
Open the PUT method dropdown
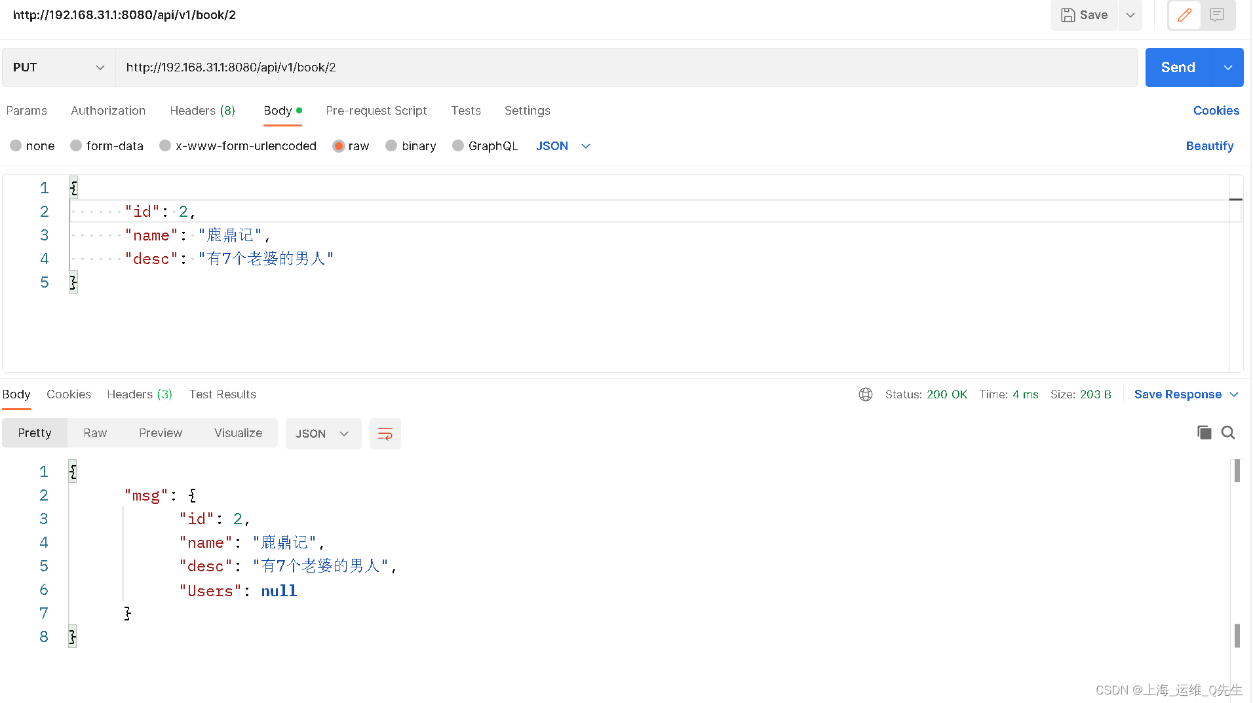point(59,67)
